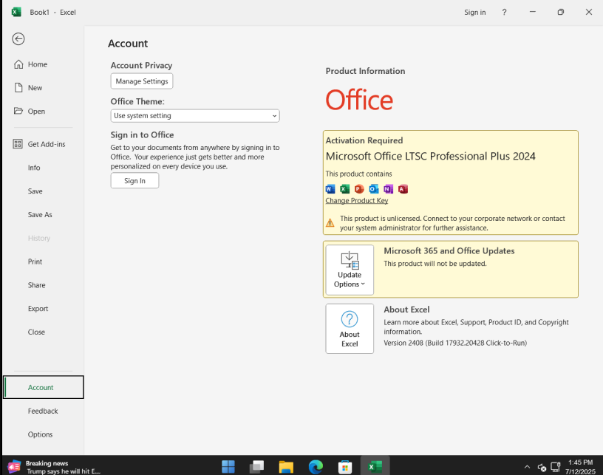The width and height of the screenshot is (603, 475).
Task: Open the Feedback page
Action: (x=43, y=411)
